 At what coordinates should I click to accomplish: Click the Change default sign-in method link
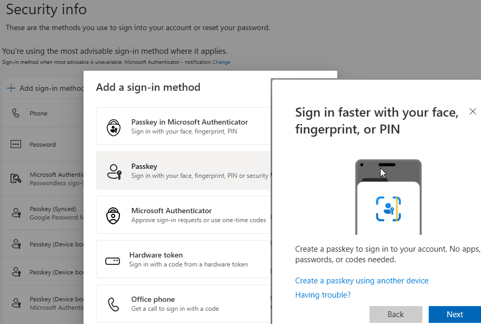point(221,62)
